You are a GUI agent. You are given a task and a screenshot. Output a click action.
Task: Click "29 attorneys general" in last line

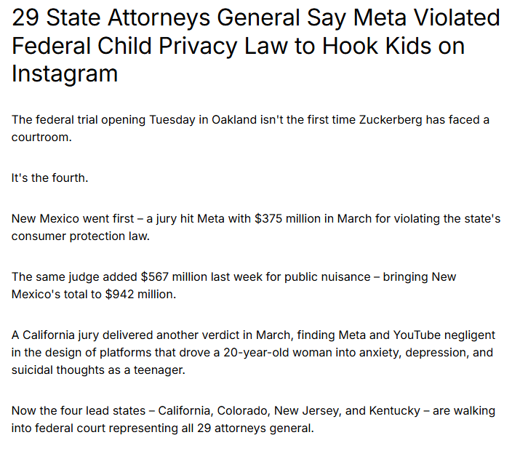pos(255,428)
